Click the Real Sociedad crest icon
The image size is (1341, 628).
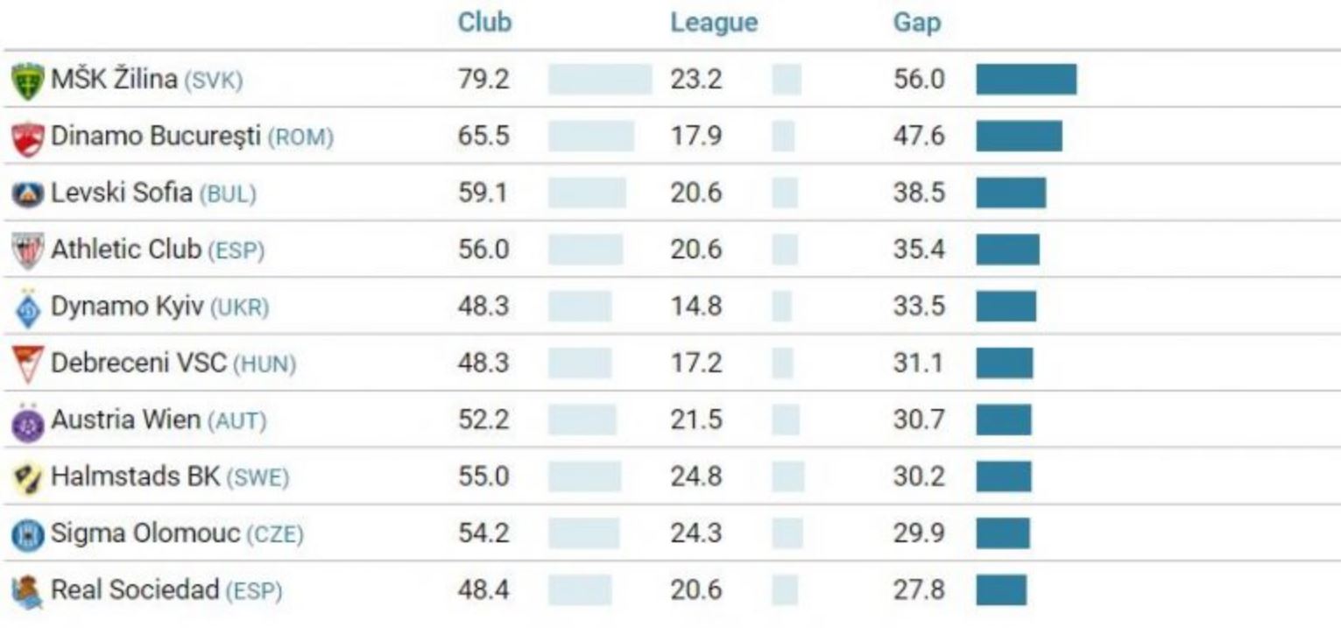27,592
